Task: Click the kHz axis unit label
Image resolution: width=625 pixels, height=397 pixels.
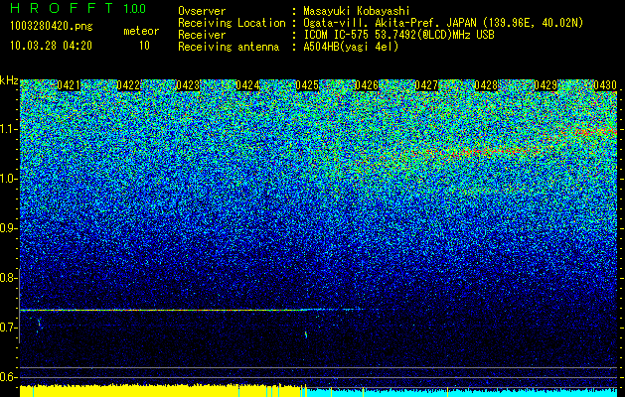Action: point(9,80)
